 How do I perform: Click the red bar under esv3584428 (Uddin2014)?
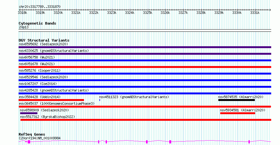[51, 100]
